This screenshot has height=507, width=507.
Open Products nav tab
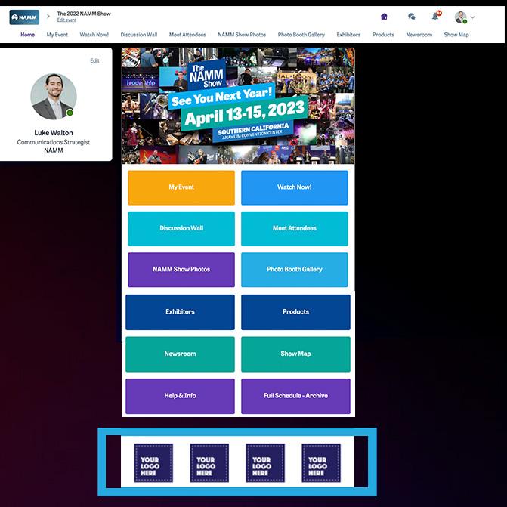pyautogui.click(x=383, y=35)
